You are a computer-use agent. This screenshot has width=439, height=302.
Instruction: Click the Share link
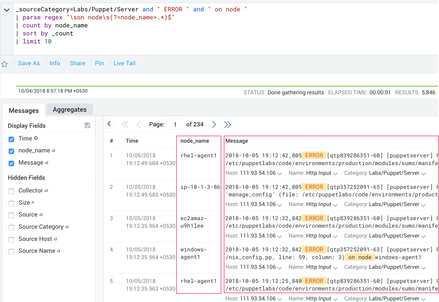[78, 63]
